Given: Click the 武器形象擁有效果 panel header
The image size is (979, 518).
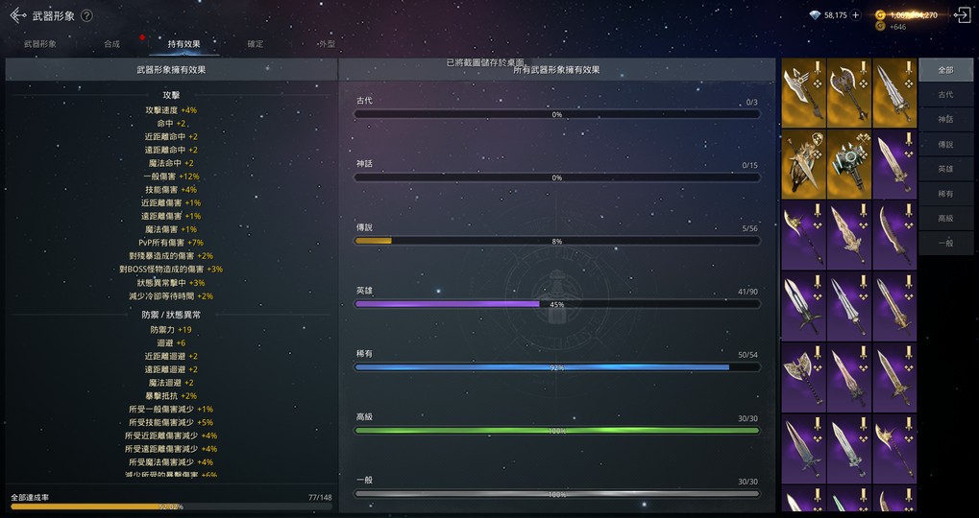Looking at the screenshot, I should pyautogui.click(x=171, y=70).
